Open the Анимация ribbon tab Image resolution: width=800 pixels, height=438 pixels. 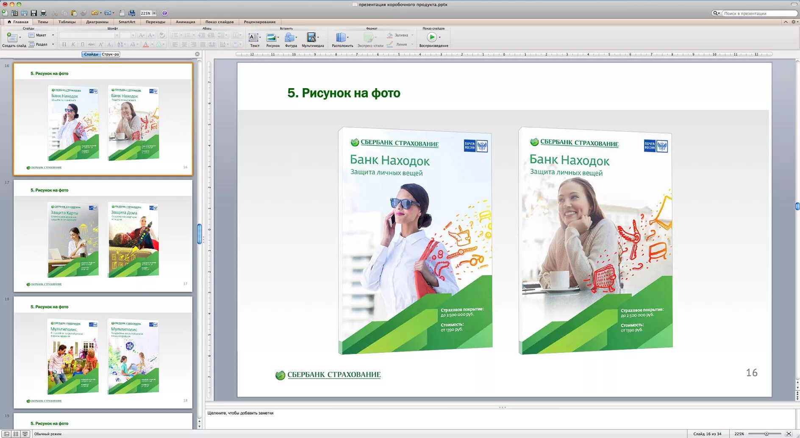tap(186, 22)
